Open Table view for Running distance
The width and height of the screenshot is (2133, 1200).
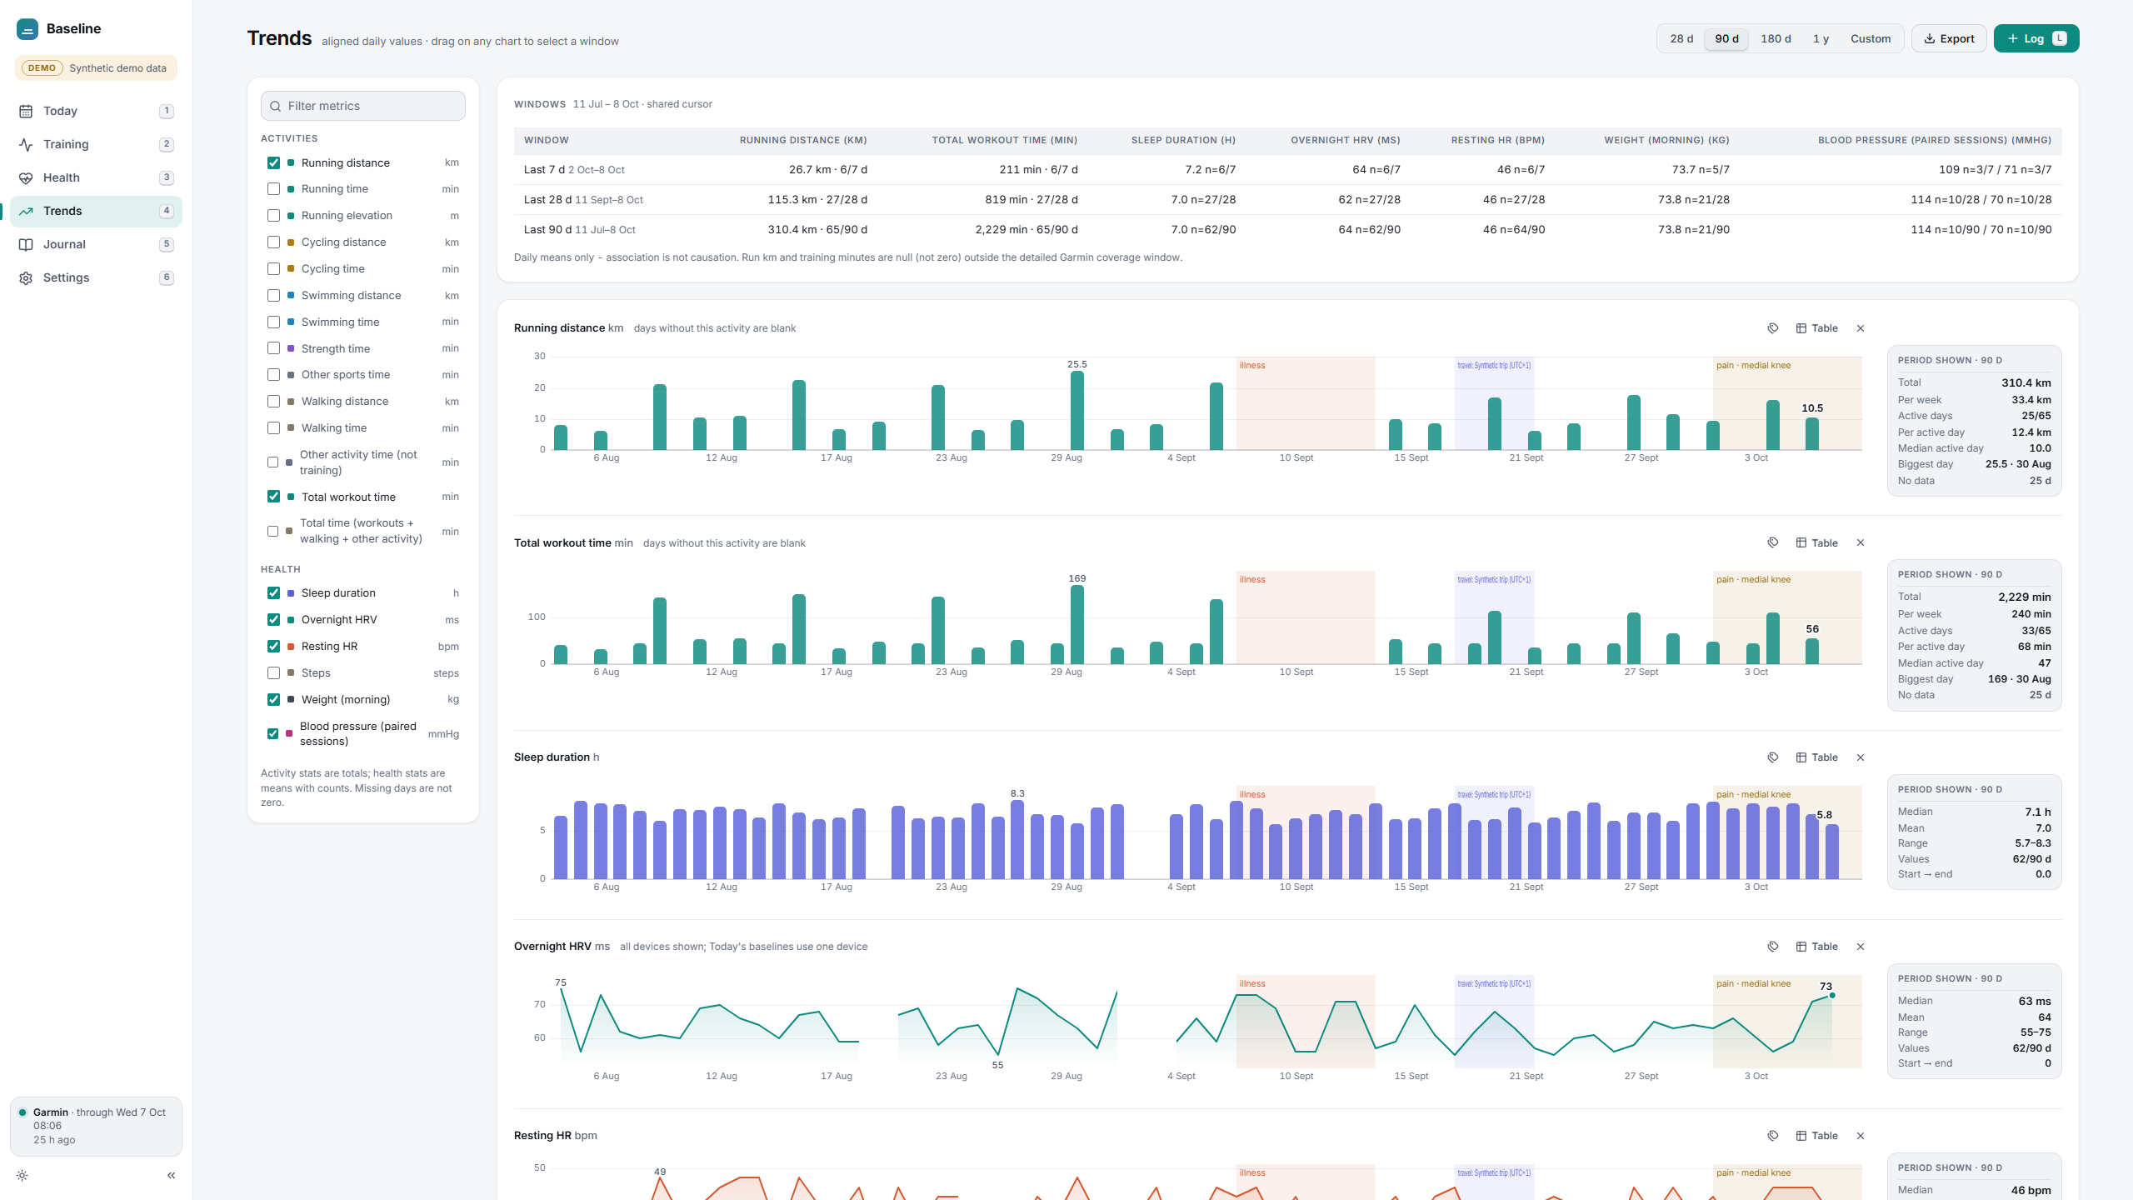tap(1817, 328)
